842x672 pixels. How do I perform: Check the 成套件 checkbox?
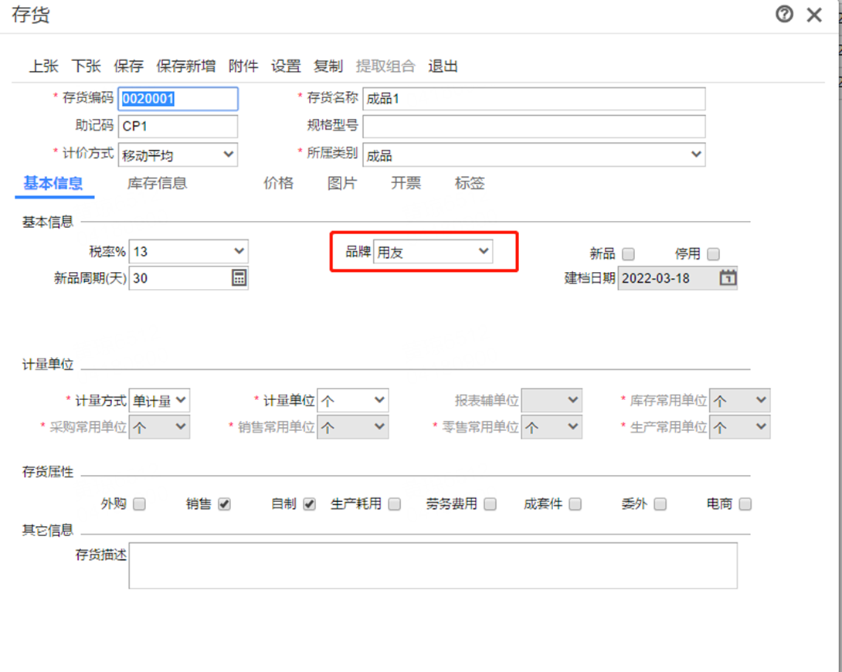[x=575, y=504]
